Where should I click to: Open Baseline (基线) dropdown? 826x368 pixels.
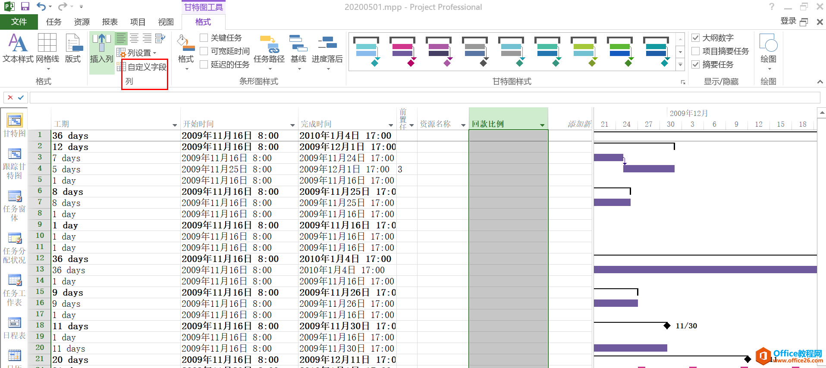(x=298, y=51)
